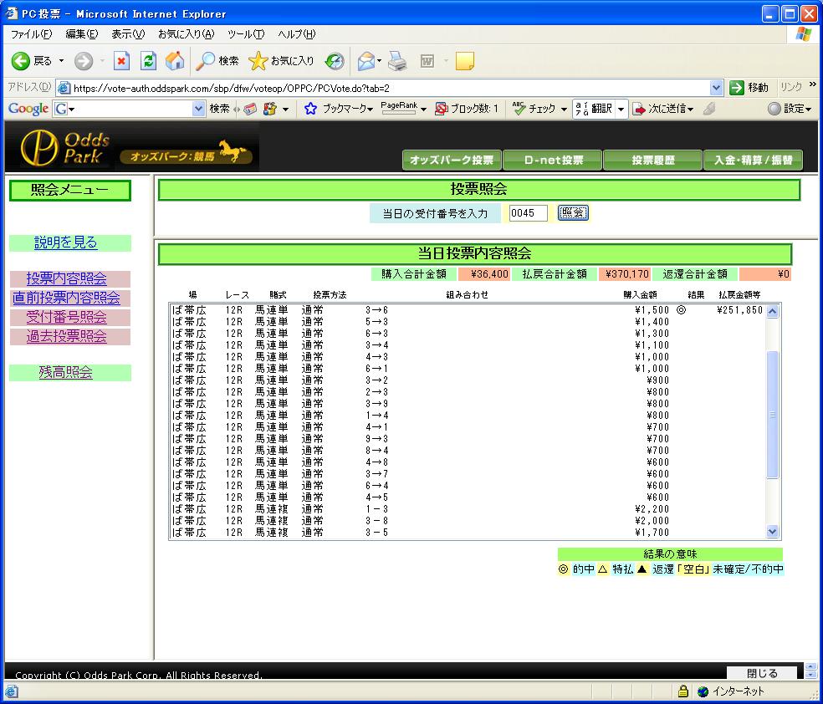This screenshot has height=704, width=823.
Task: Click the Google toolbar bookmark star
Action: (x=310, y=109)
